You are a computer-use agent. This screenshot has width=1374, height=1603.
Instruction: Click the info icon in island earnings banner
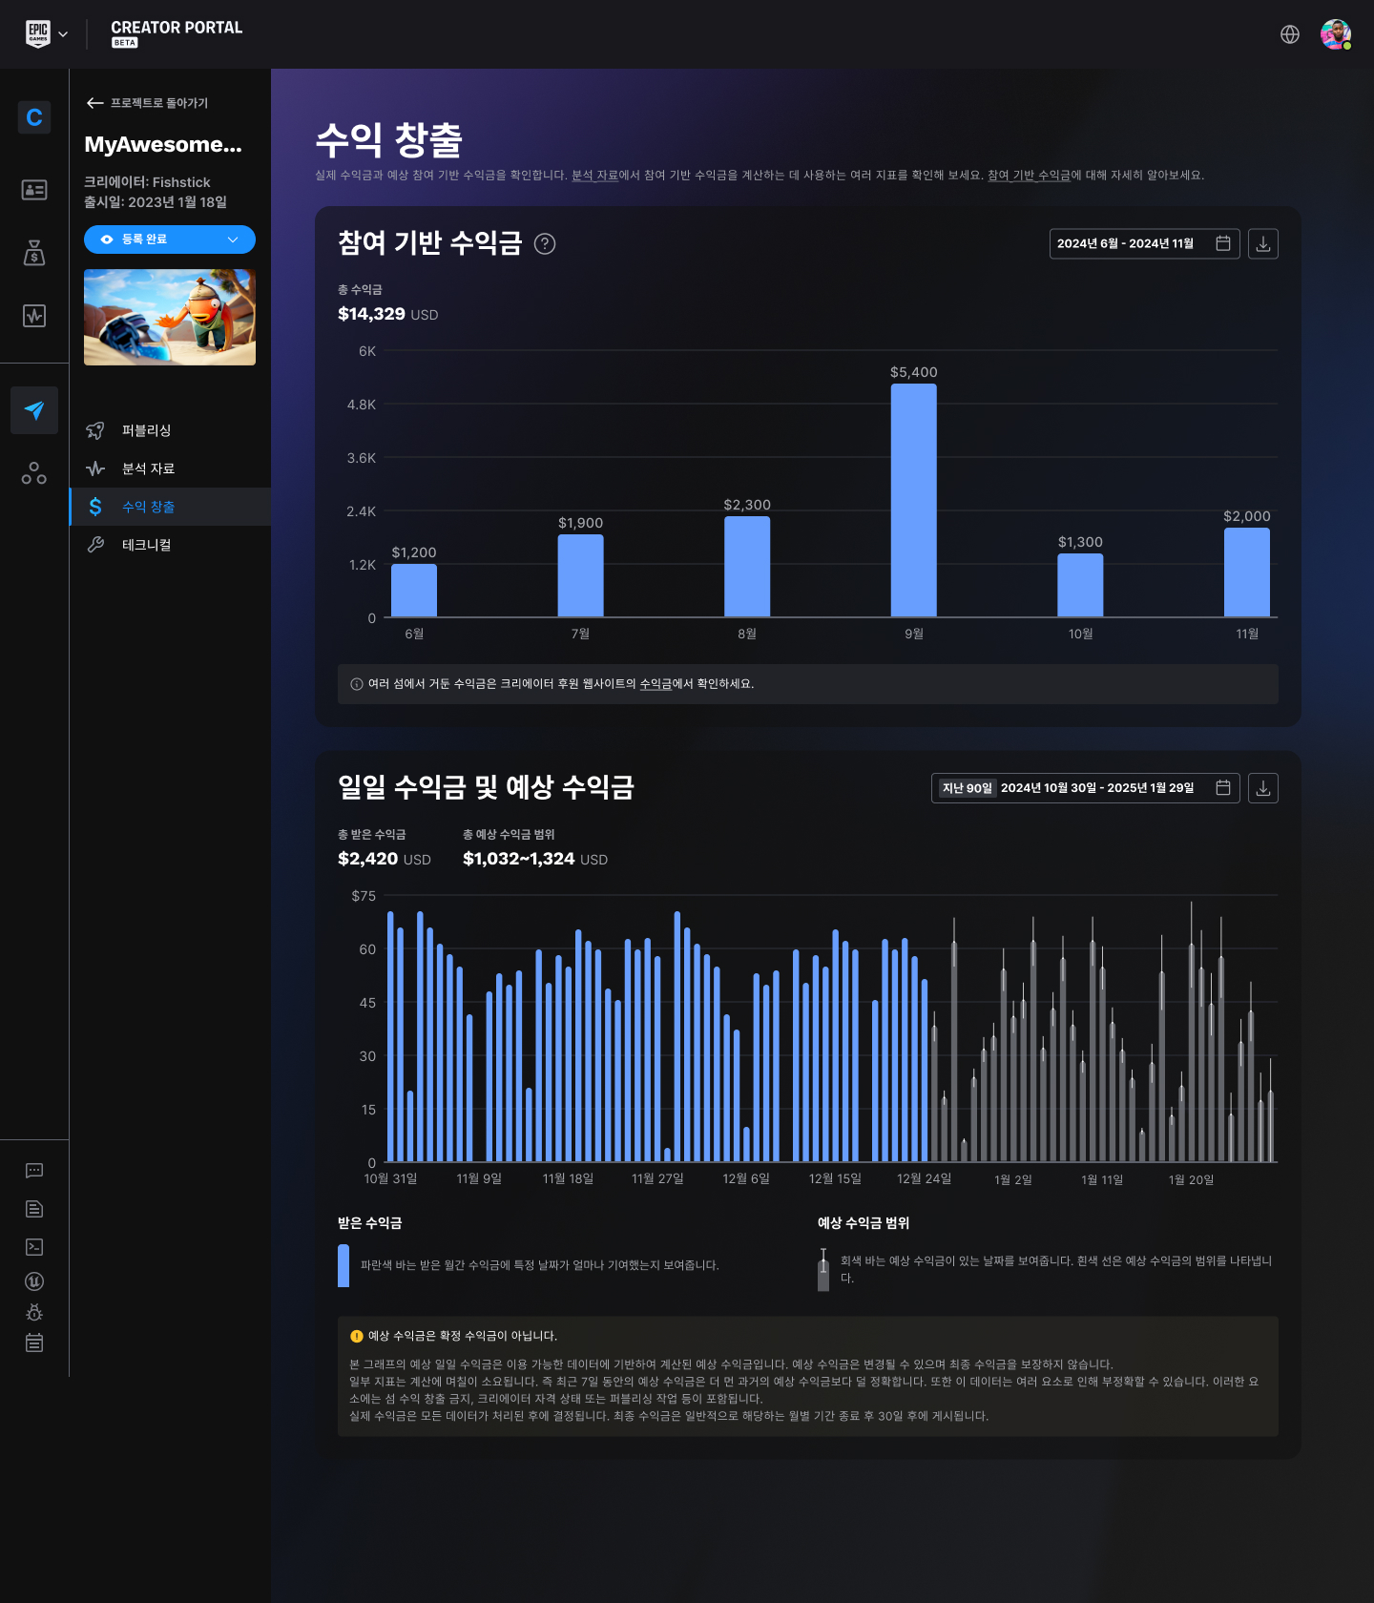coord(357,684)
